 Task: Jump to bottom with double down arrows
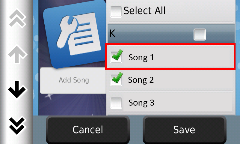click(x=17, y=125)
